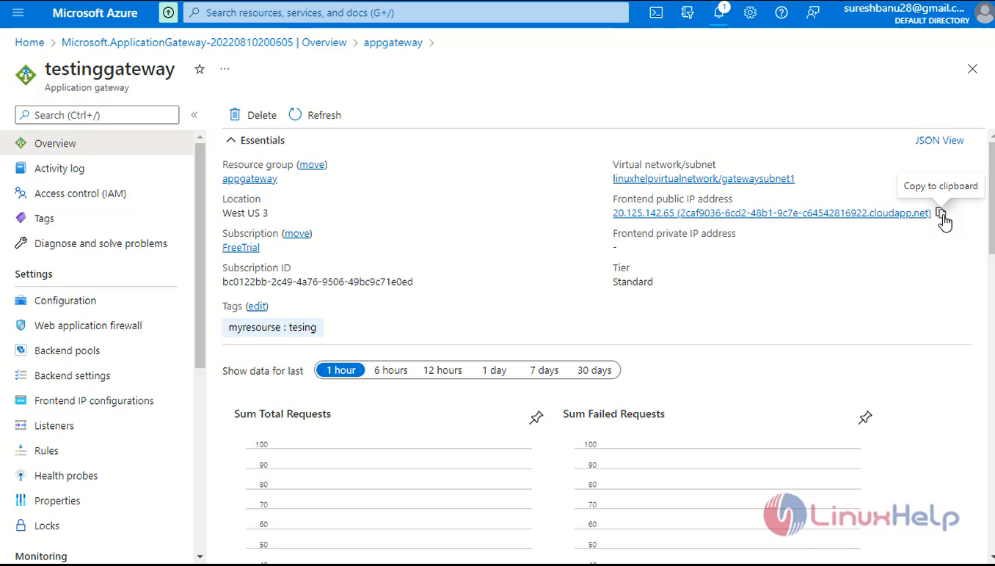Open the portal hamburger menu
Image resolution: width=995 pixels, height=566 pixels.
click(x=18, y=12)
